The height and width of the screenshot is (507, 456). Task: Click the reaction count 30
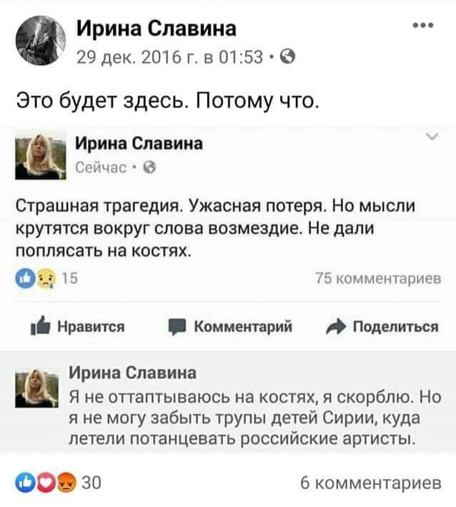91,483
